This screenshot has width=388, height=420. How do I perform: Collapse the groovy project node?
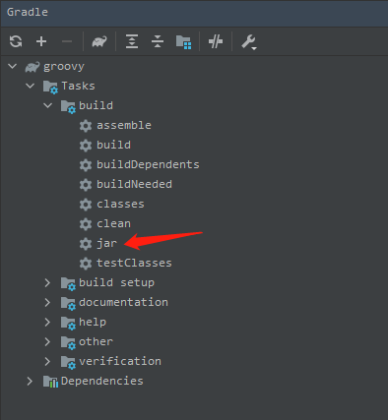point(13,67)
